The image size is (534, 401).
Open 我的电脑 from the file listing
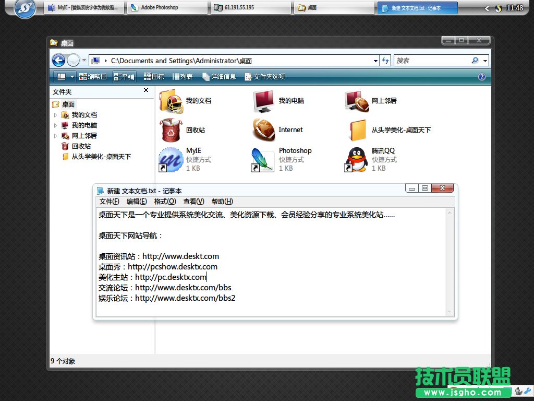(x=262, y=100)
